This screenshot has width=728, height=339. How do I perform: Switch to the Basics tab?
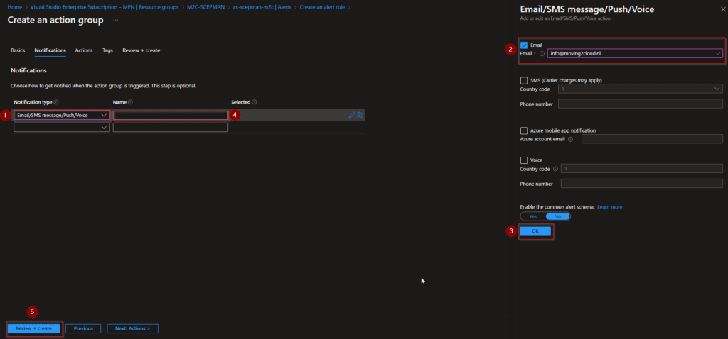tap(18, 50)
